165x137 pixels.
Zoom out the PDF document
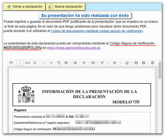pyautogui.click(x=44, y=63)
